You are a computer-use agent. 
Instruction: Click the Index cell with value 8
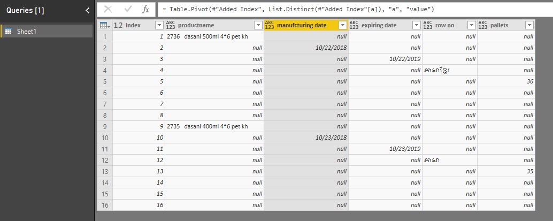[x=139, y=115]
